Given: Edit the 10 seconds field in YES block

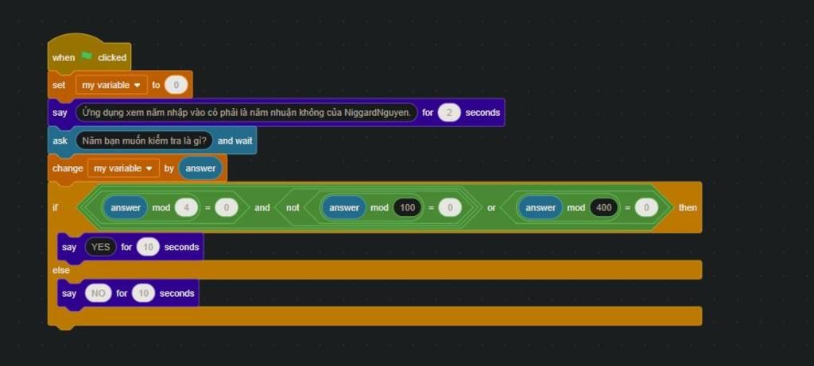Looking at the screenshot, I should click(148, 247).
